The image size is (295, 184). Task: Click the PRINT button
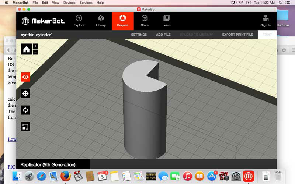point(267,35)
